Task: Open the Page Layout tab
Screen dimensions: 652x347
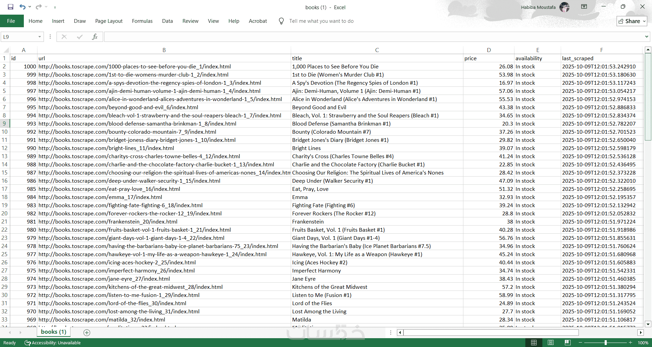Action: (x=109, y=21)
